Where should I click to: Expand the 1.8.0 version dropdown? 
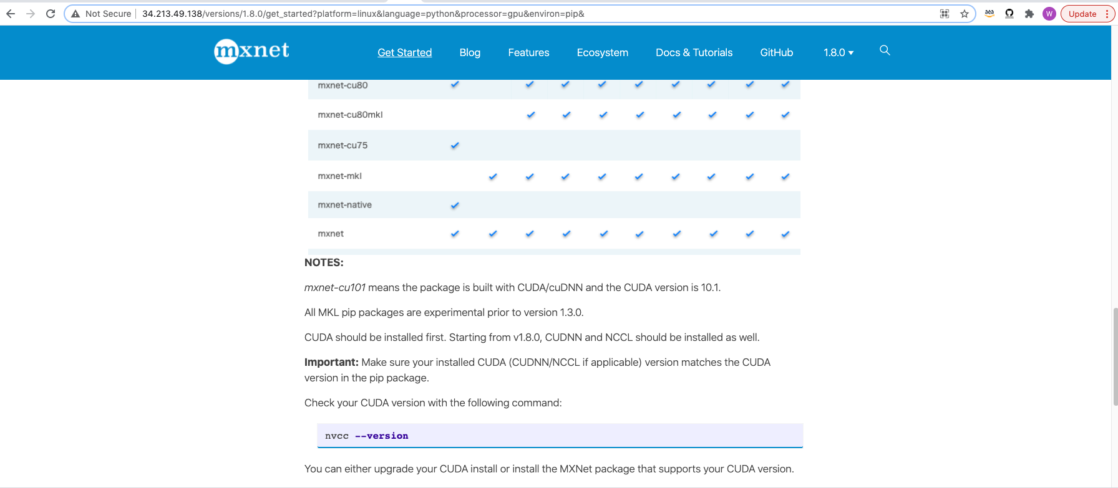pyautogui.click(x=838, y=53)
